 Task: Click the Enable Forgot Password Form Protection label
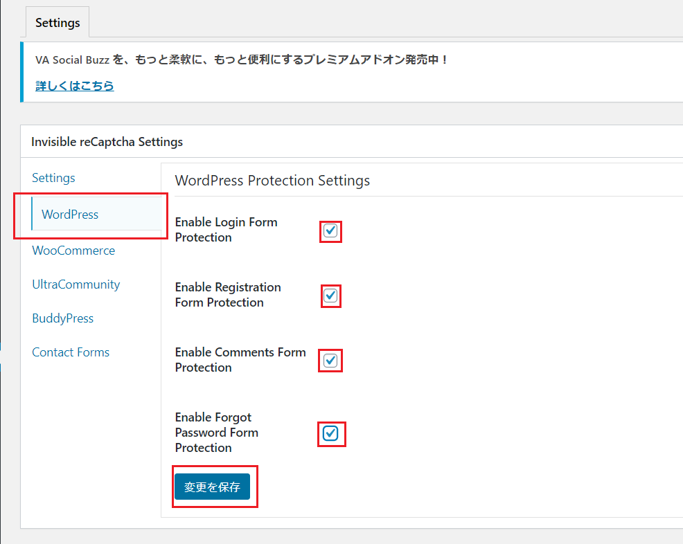point(216,433)
